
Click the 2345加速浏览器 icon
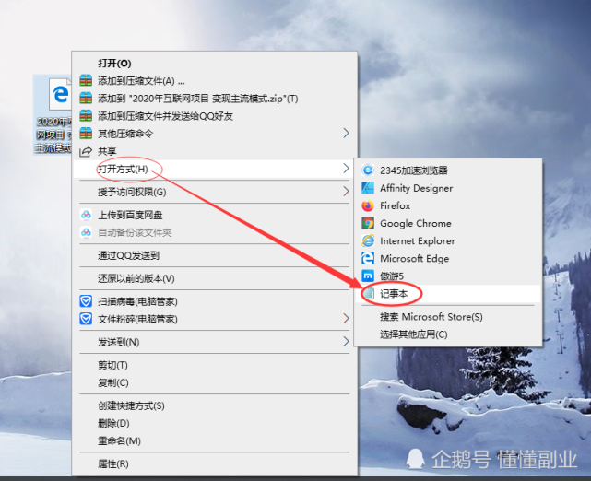tap(368, 170)
